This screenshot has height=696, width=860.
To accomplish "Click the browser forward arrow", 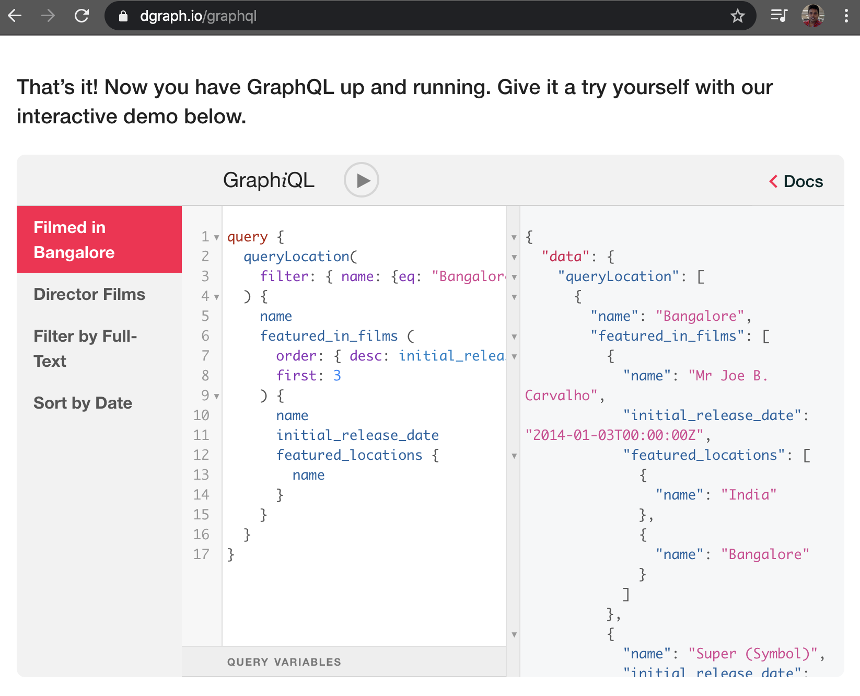I will coord(48,16).
